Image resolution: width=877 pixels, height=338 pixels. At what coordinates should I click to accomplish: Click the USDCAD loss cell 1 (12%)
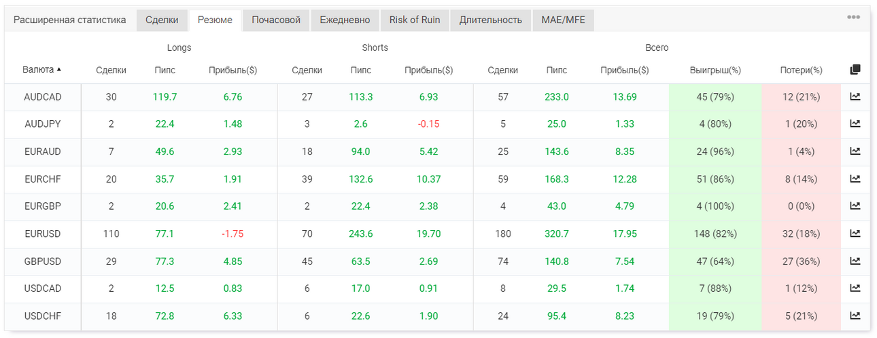pyautogui.click(x=802, y=288)
